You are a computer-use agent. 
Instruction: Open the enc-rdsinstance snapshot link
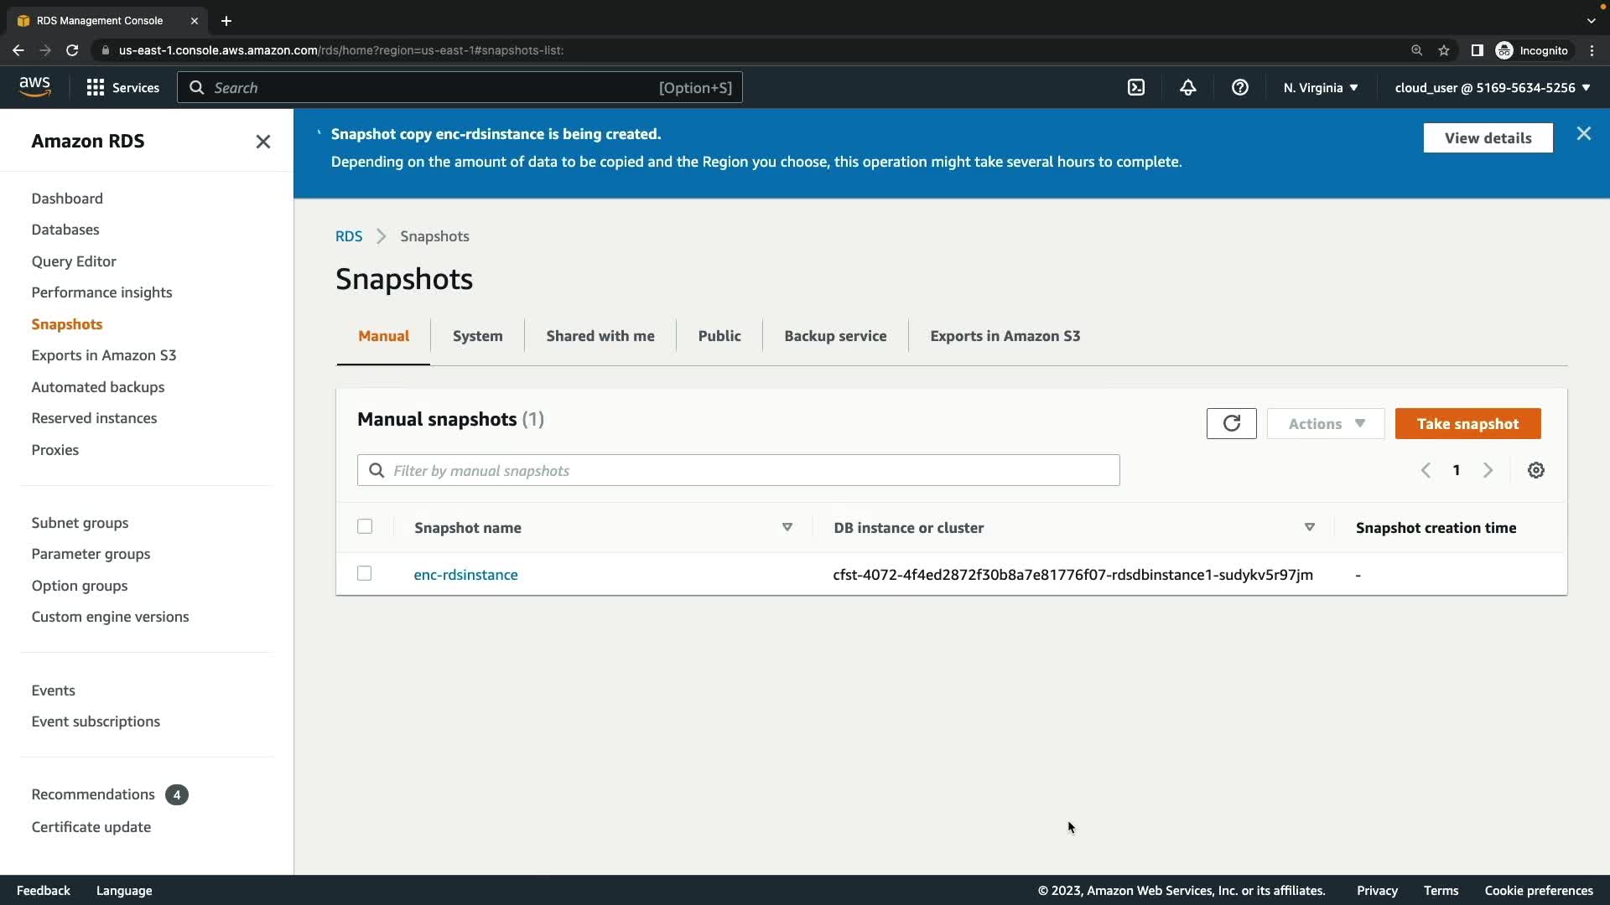[x=465, y=575]
